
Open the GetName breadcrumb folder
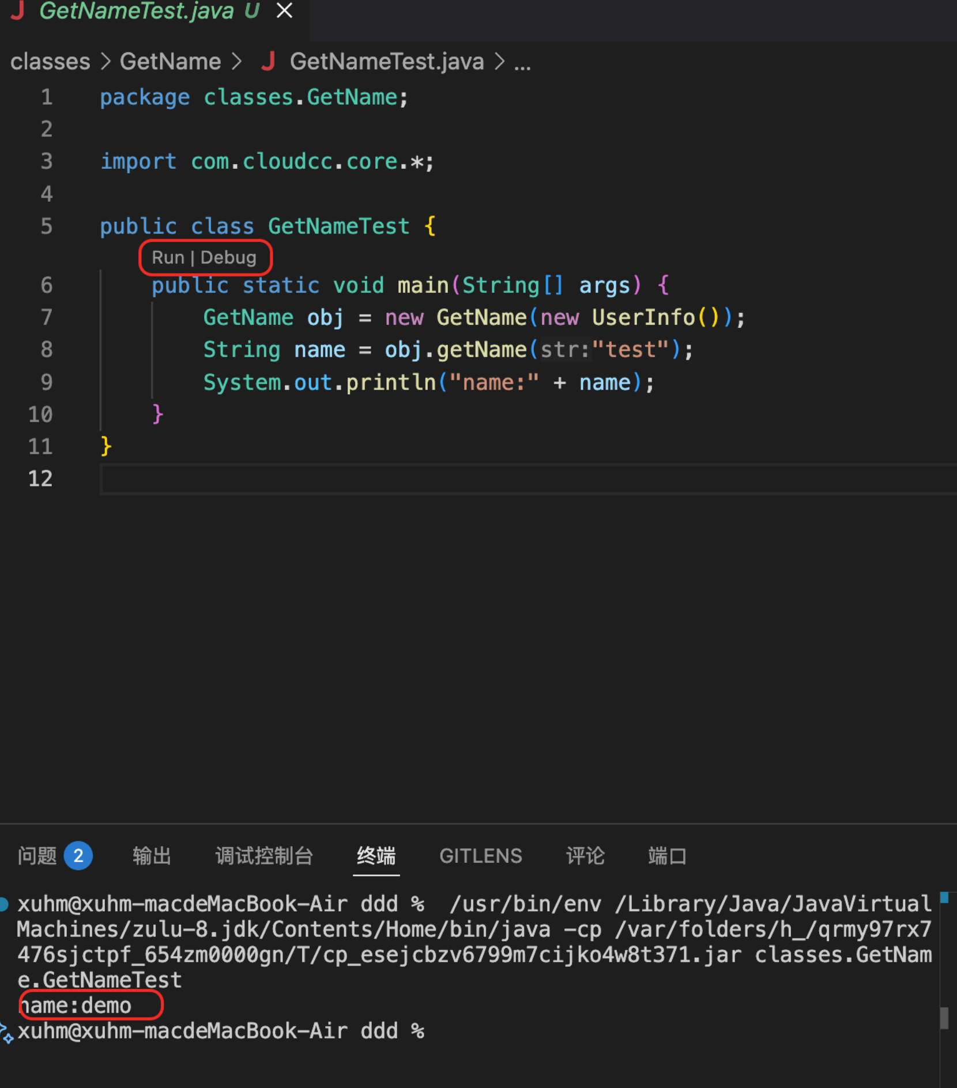(x=170, y=61)
